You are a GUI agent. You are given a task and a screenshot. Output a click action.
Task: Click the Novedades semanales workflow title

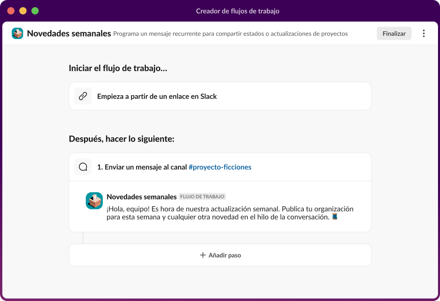click(68, 33)
